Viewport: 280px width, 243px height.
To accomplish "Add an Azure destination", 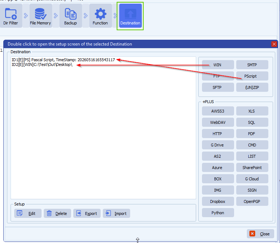I will [x=218, y=168].
